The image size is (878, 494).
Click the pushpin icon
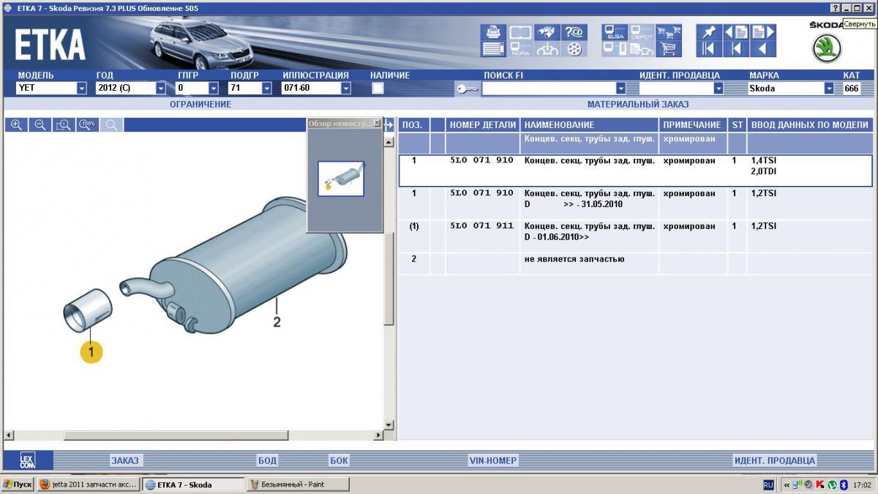[x=708, y=32]
